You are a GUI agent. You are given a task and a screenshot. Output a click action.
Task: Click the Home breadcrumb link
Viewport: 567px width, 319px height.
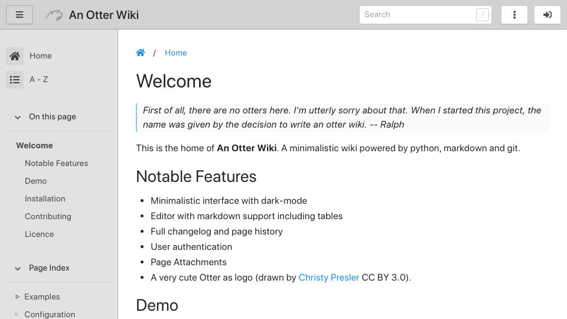pyautogui.click(x=176, y=53)
